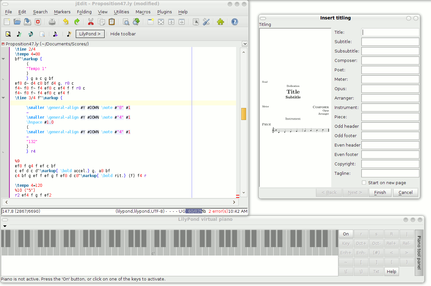Turn on the virtual piano with On button
Screen dimensions: 431x286
point(346,234)
